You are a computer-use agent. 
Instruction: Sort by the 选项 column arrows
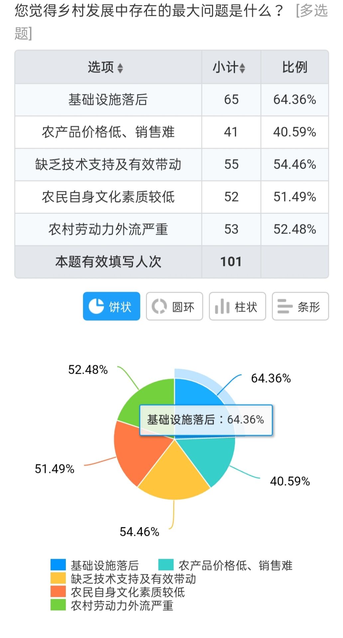pos(120,68)
